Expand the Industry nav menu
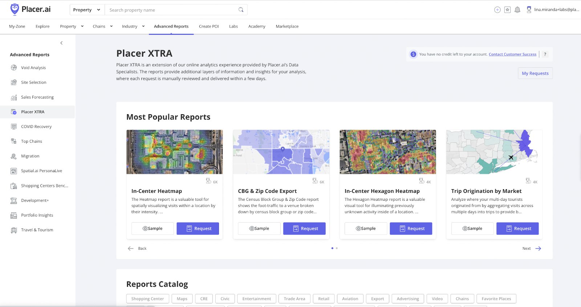The image size is (581, 307). [x=133, y=26]
